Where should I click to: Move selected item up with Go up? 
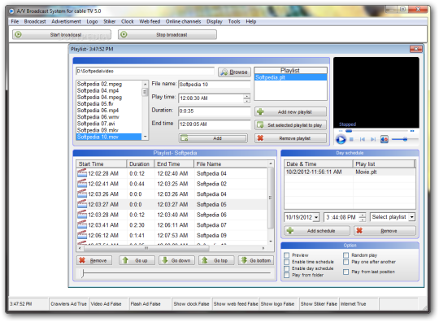[x=137, y=260]
